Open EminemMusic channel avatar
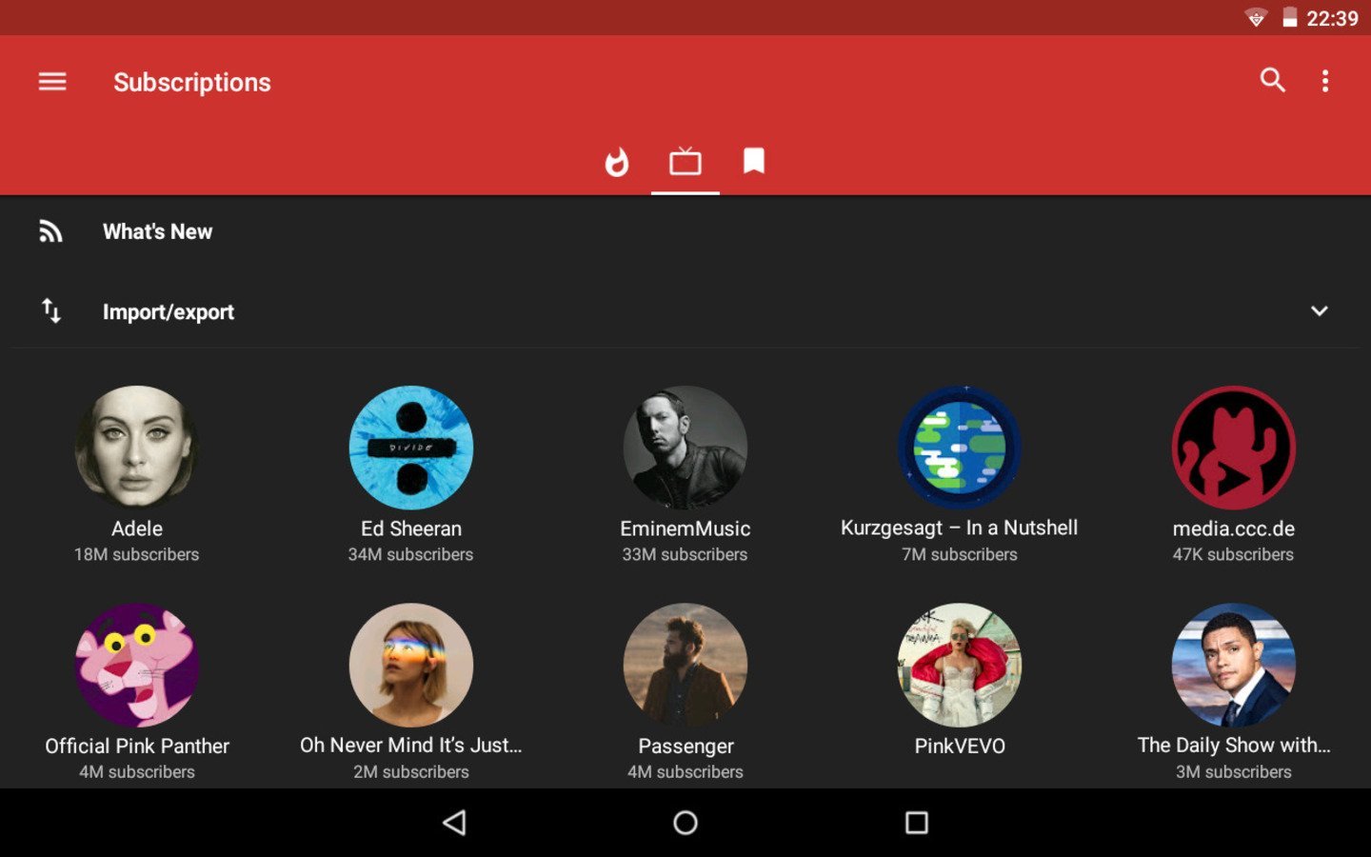This screenshot has width=1371, height=857. coord(685,447)
